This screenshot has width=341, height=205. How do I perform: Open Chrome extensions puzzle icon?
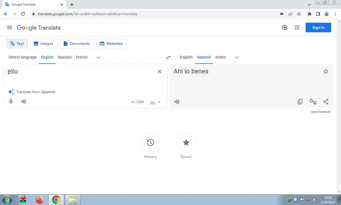coord(309,14)
